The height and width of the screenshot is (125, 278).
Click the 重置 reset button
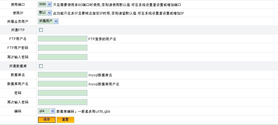pos(65,120)
